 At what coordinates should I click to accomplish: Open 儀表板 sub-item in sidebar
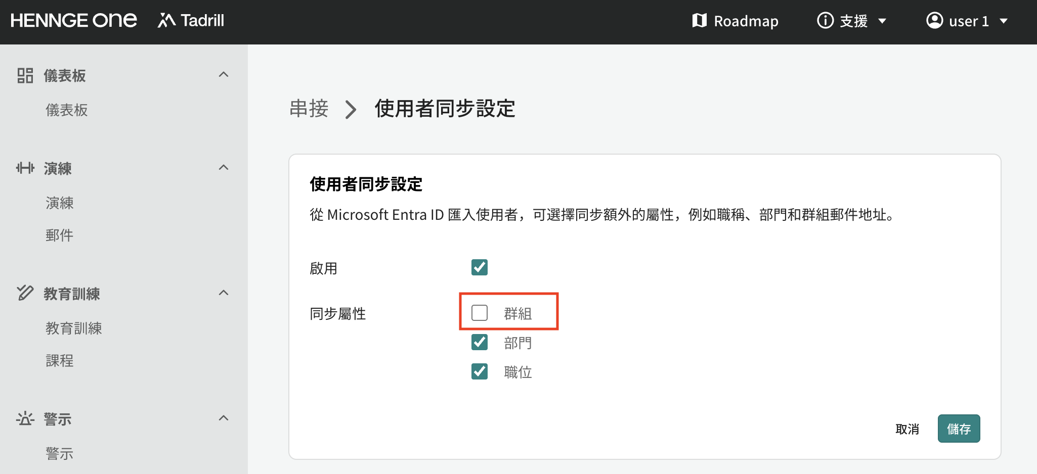(x=67, y=110)
